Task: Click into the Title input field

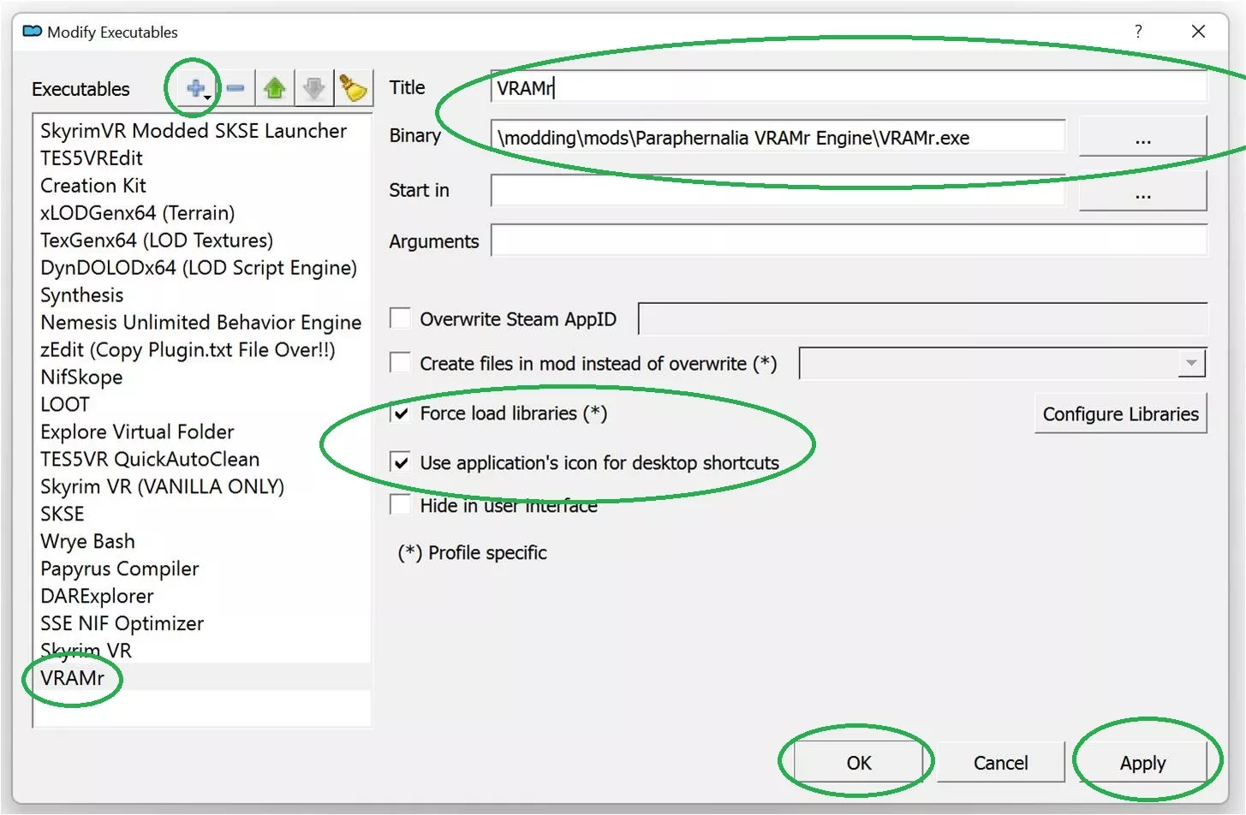Action: pos(849,87)
